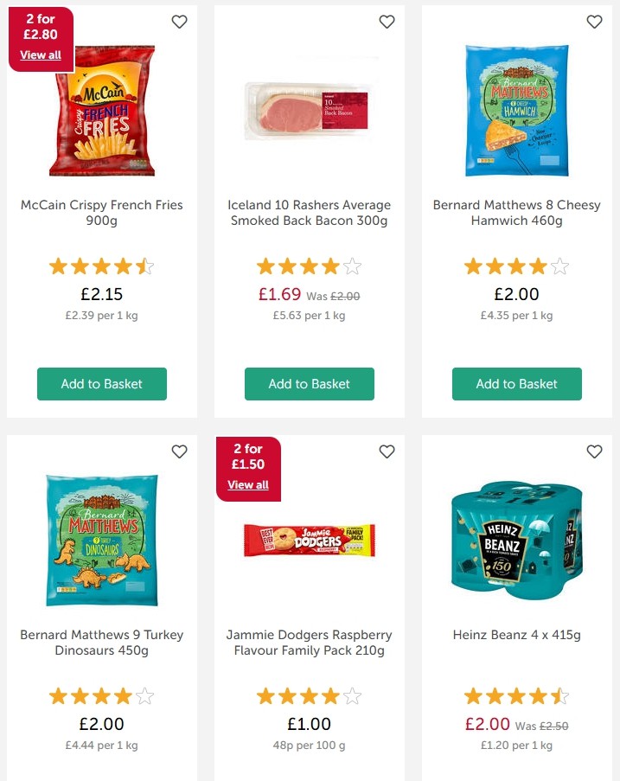Viewport: 620px width, 781px height.
Task: Add McCain Crispy French Fries to basket
Action: (x=102, y=384)
